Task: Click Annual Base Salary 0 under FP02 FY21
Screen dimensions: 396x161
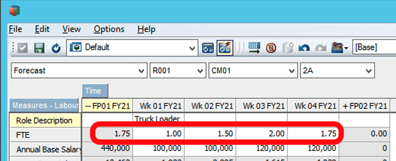Action: [x=364, y=149]
